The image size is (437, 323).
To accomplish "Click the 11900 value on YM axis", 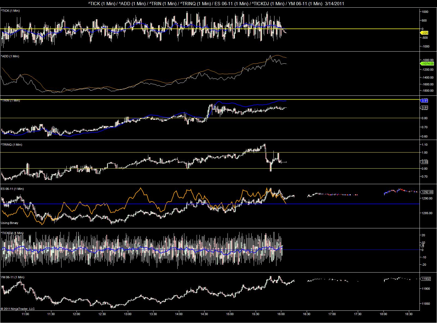I will pos(426,289).
